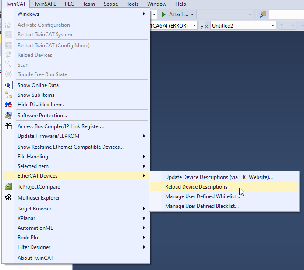This screenshot has height=270, width=304.
Task: Expand the File Handling submenu
Action: [76, 157]
